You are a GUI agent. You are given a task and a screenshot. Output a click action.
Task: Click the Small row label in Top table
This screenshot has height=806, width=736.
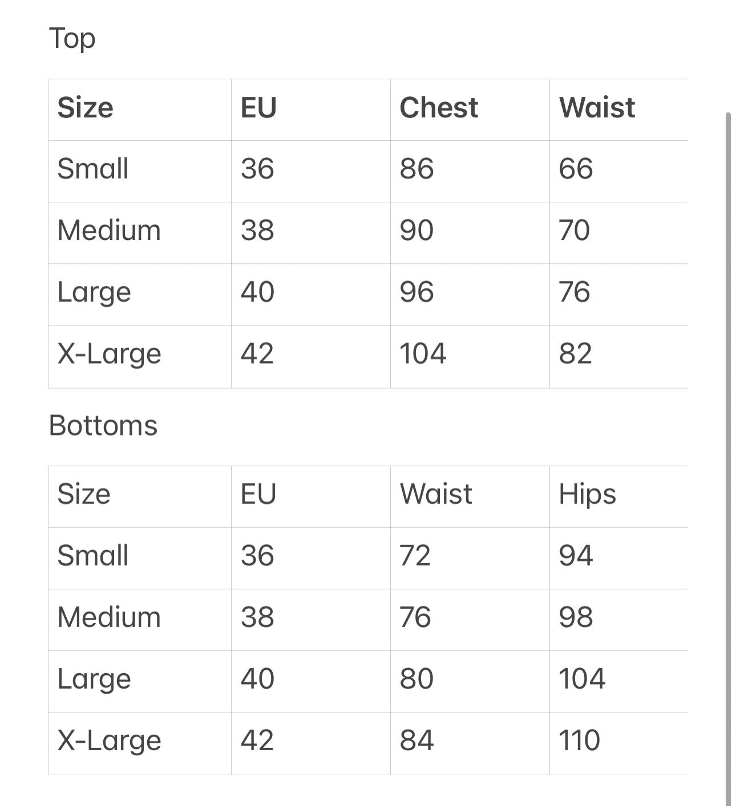point(93,169)
